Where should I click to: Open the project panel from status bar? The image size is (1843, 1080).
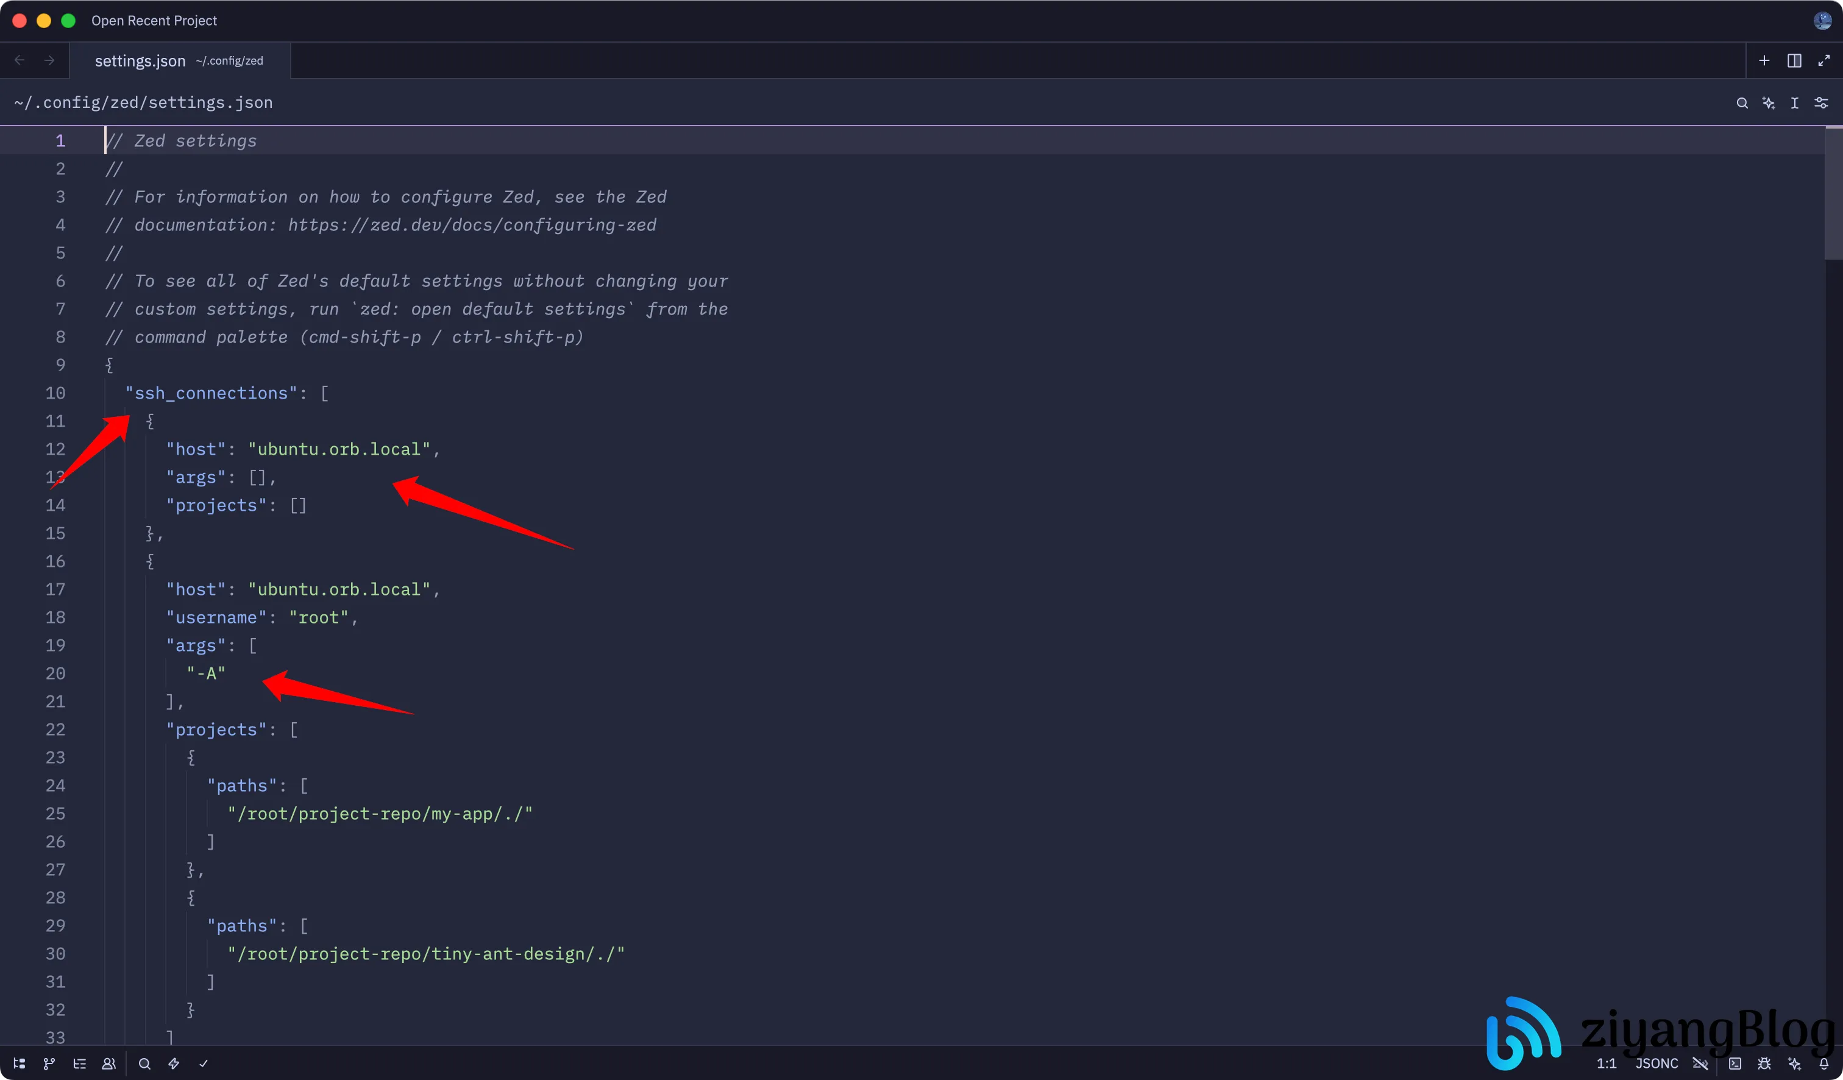tap(20, 1063)
